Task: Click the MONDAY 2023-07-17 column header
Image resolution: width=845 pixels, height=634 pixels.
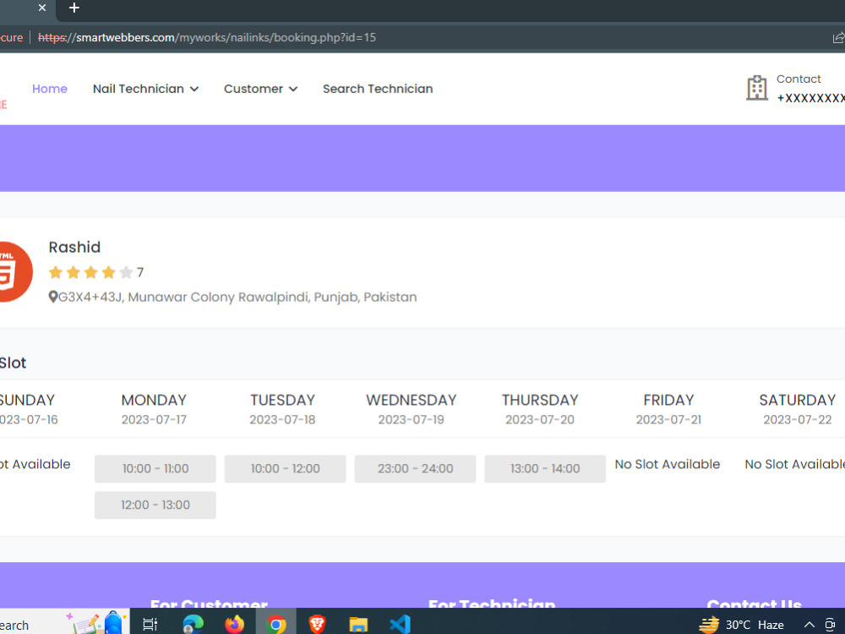Action: [154, 409]
